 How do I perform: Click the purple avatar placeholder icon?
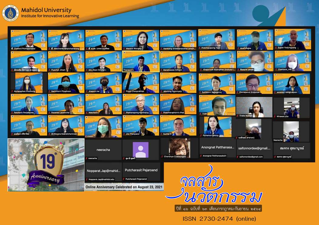point(140,150)
